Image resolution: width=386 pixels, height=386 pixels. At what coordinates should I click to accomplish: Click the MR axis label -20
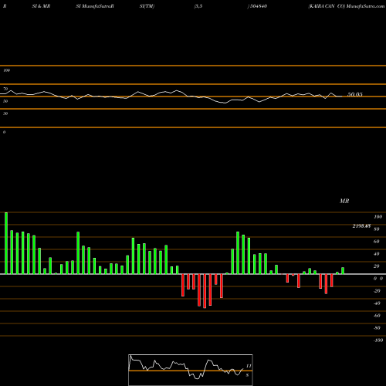pos(377,291)
